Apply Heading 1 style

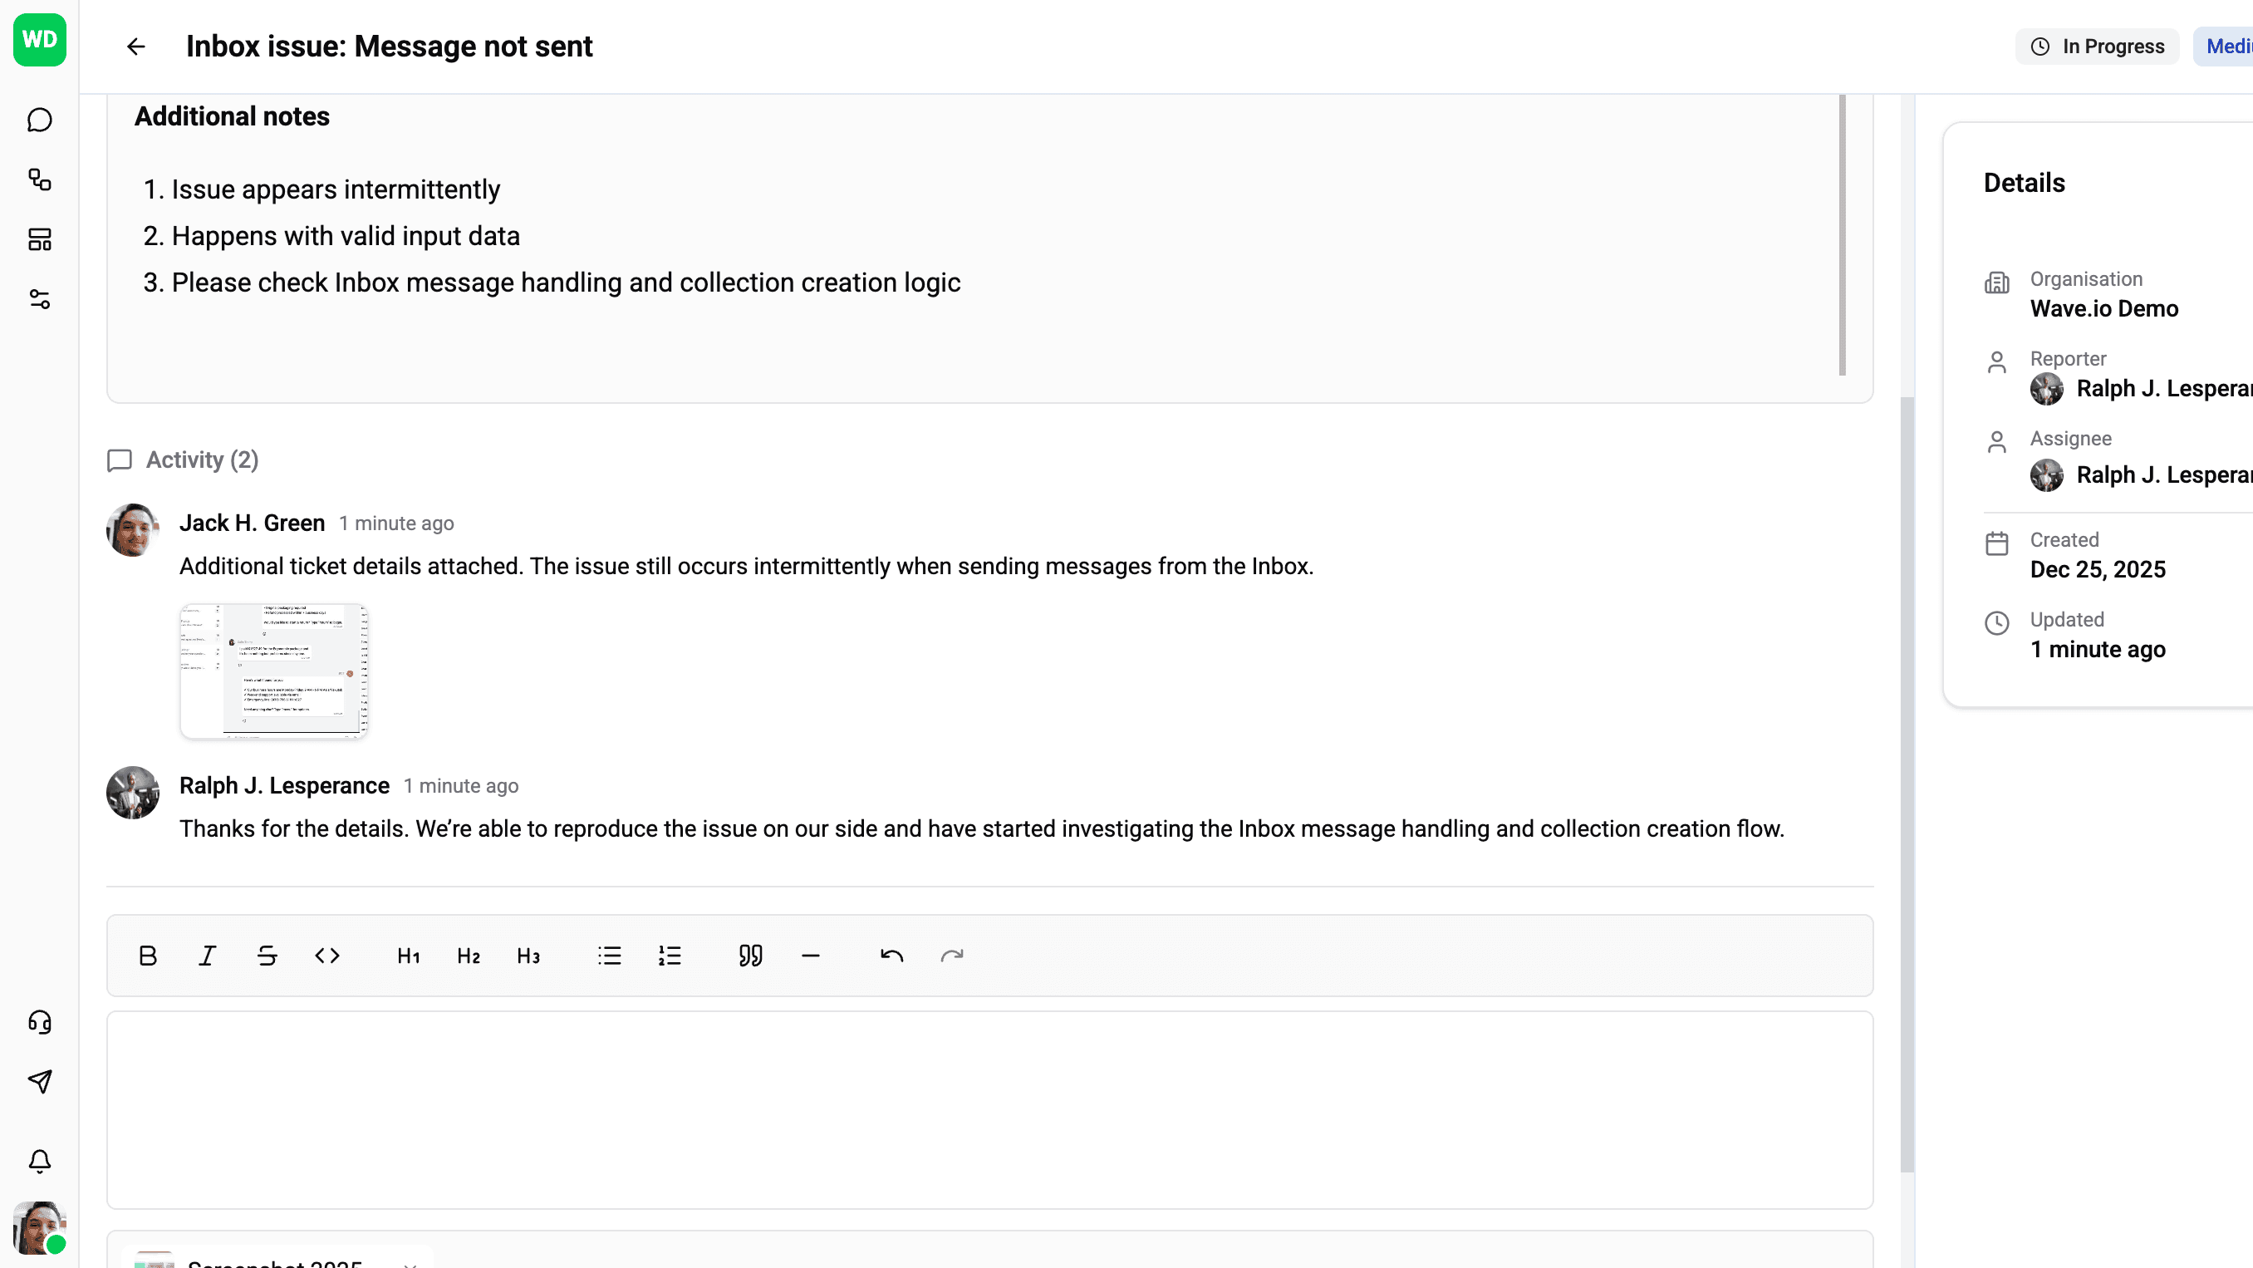[409, 956]
